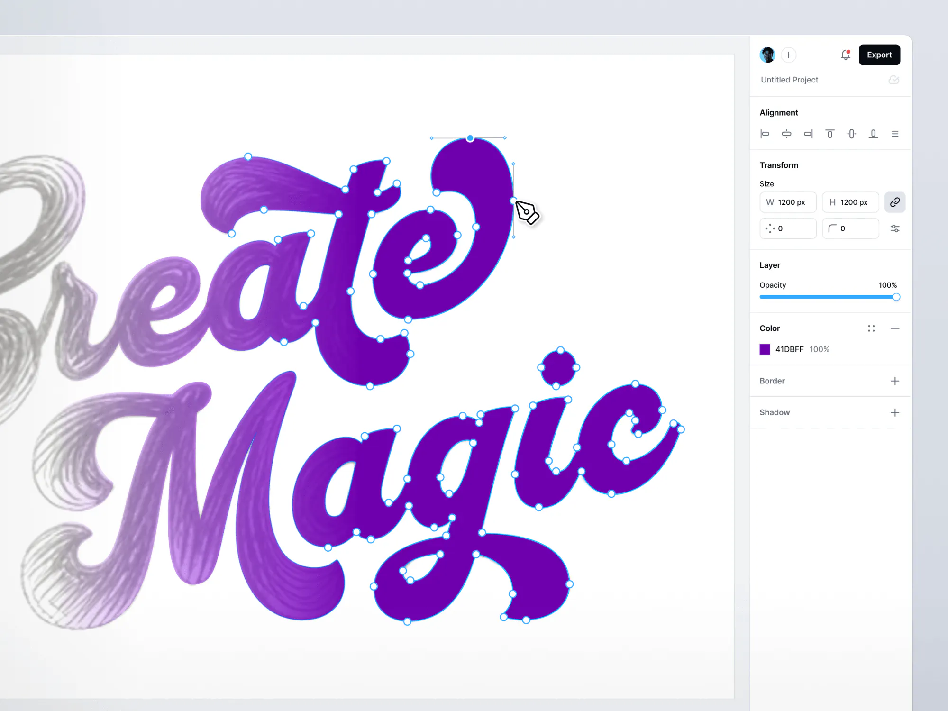Screen dimensions: 948x711
Task: Click the Export button
Action: (879, 55)
